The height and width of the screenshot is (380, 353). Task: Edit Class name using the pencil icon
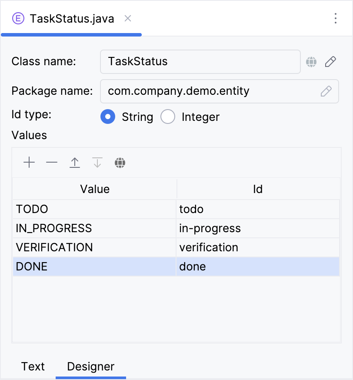(x=330, y=62)
